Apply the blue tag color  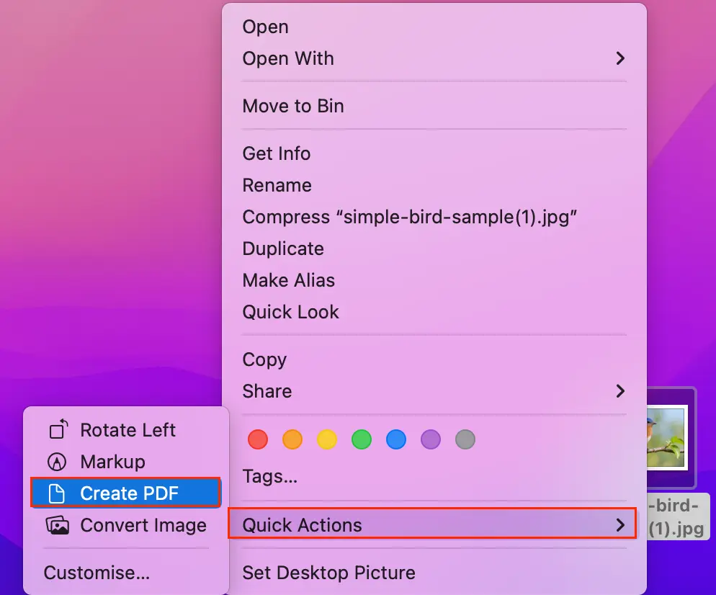tap(396, 439)
